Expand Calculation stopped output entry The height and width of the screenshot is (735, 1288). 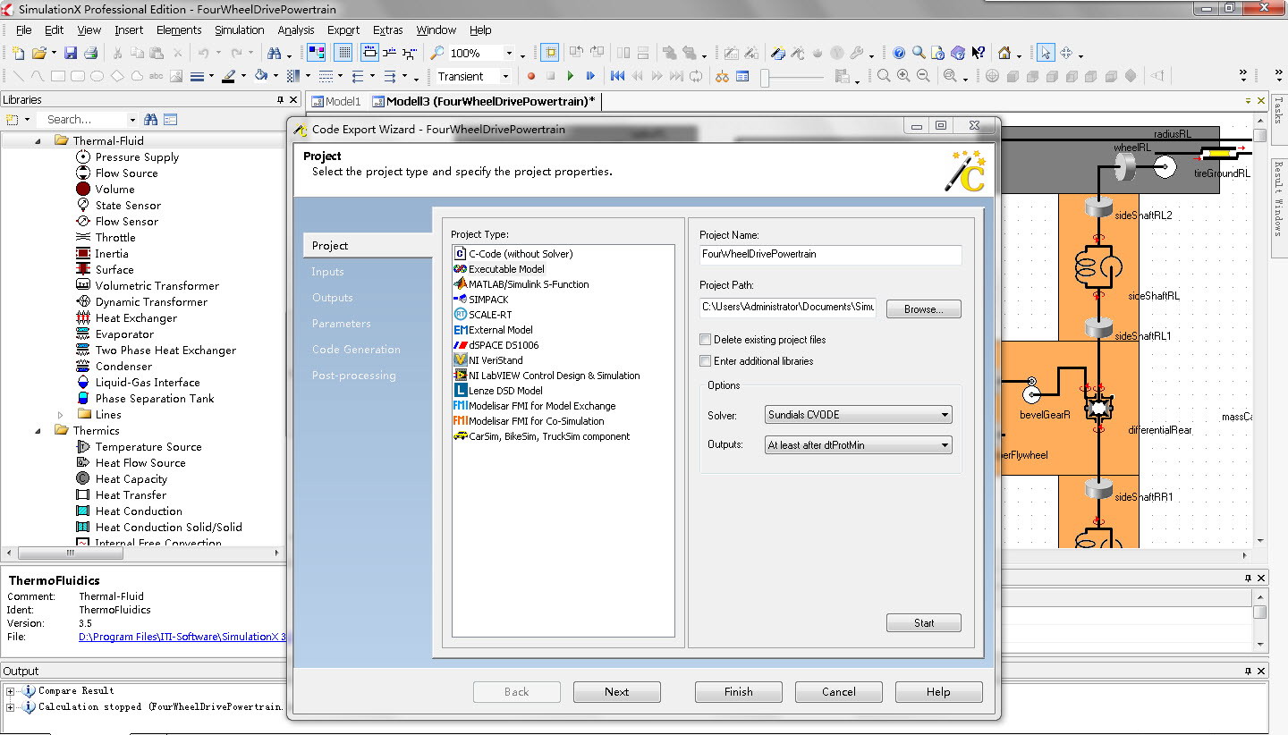(10, 707)
